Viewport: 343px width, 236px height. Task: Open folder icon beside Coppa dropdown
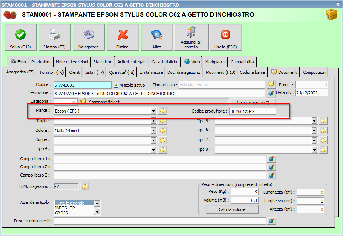click(162, 140)
